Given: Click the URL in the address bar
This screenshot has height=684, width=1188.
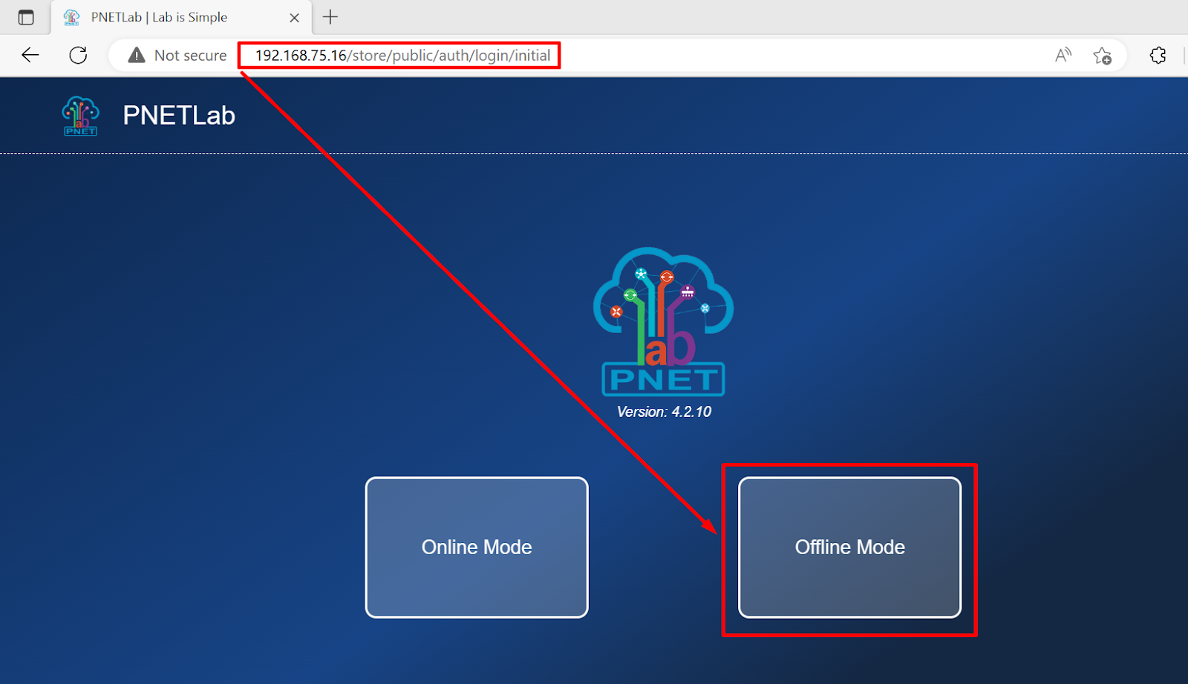Looking at the screenshot, I should [x=402, y=56].
